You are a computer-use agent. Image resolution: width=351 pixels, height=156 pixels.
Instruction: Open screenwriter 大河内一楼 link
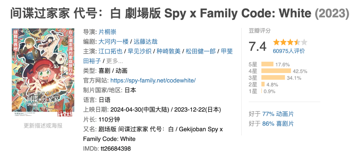(113, 41)
